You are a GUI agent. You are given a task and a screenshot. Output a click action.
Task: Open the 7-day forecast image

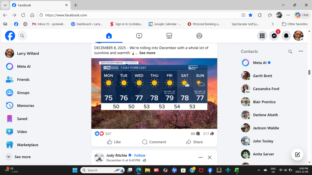(x=154, y=93)
